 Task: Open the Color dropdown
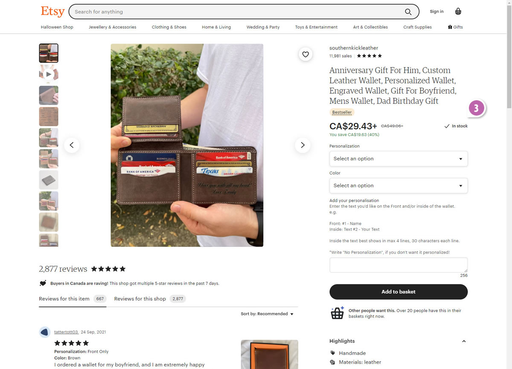(399, 186)
